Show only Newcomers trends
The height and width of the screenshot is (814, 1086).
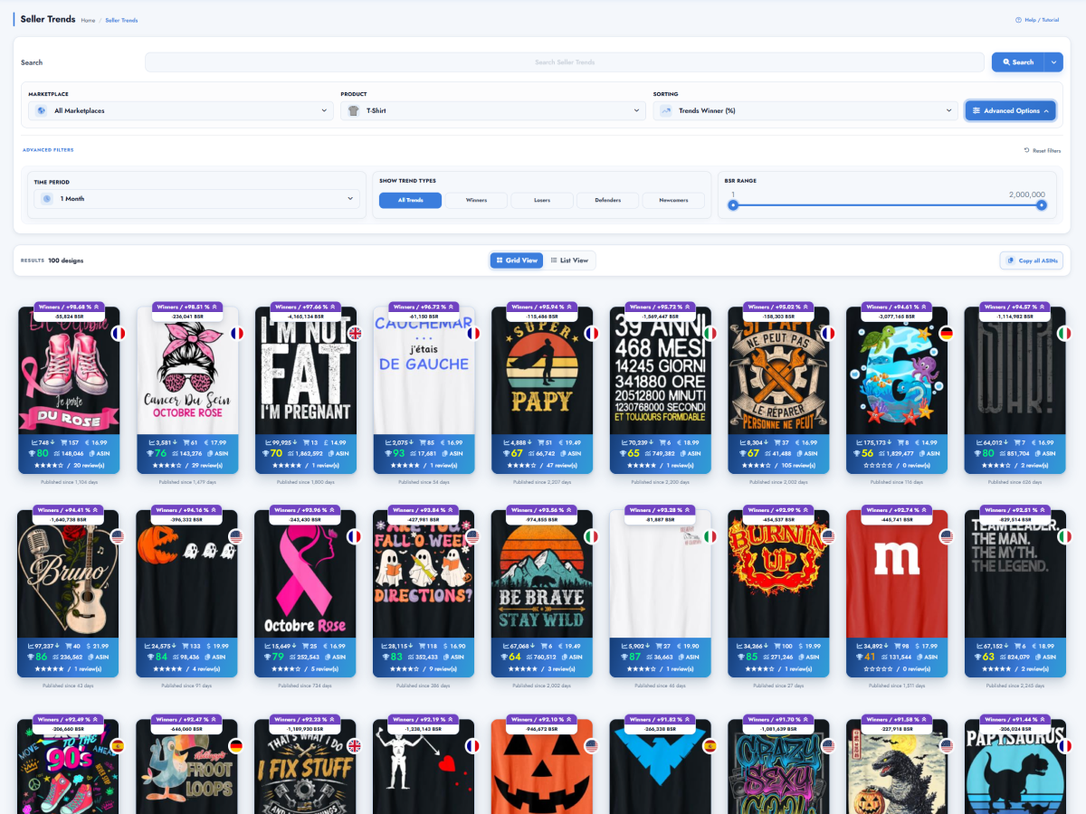click(x=673, y=200)
